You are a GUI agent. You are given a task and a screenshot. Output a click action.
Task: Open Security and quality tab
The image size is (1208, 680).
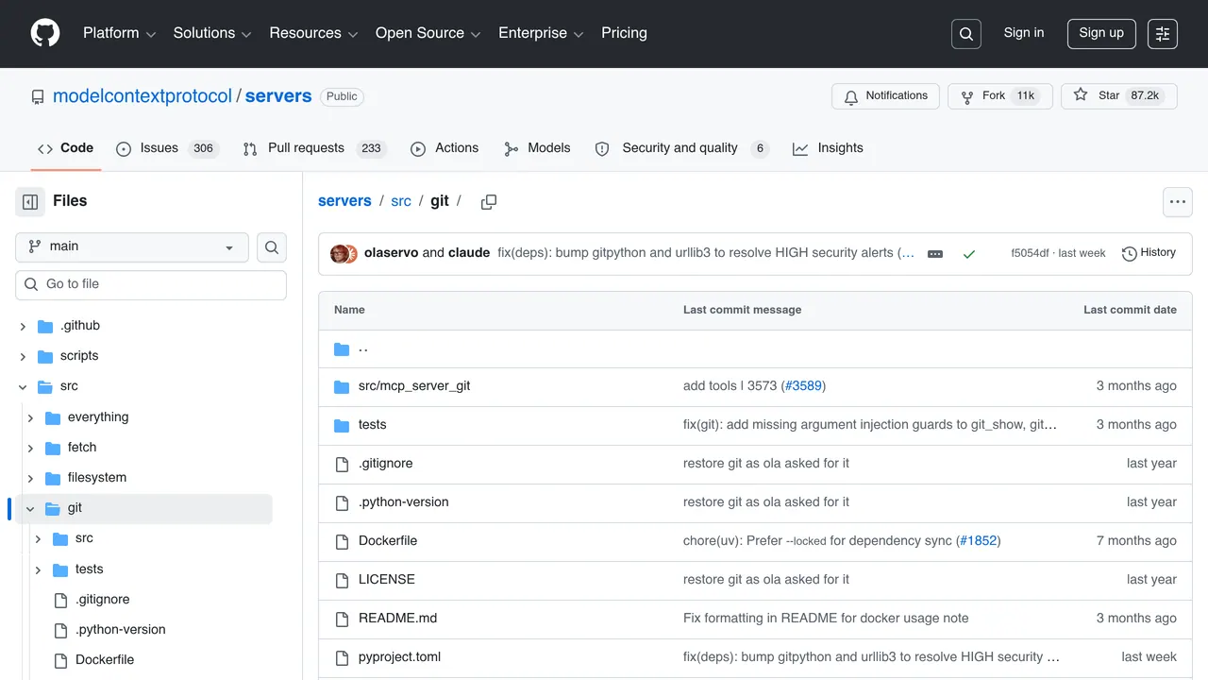click(681, 148)
